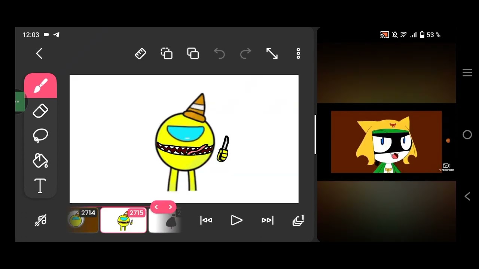The width and height of the screenshot is (479, 269).
Task: Tap the green side panel handle
Action: click(x=20, y=101)
